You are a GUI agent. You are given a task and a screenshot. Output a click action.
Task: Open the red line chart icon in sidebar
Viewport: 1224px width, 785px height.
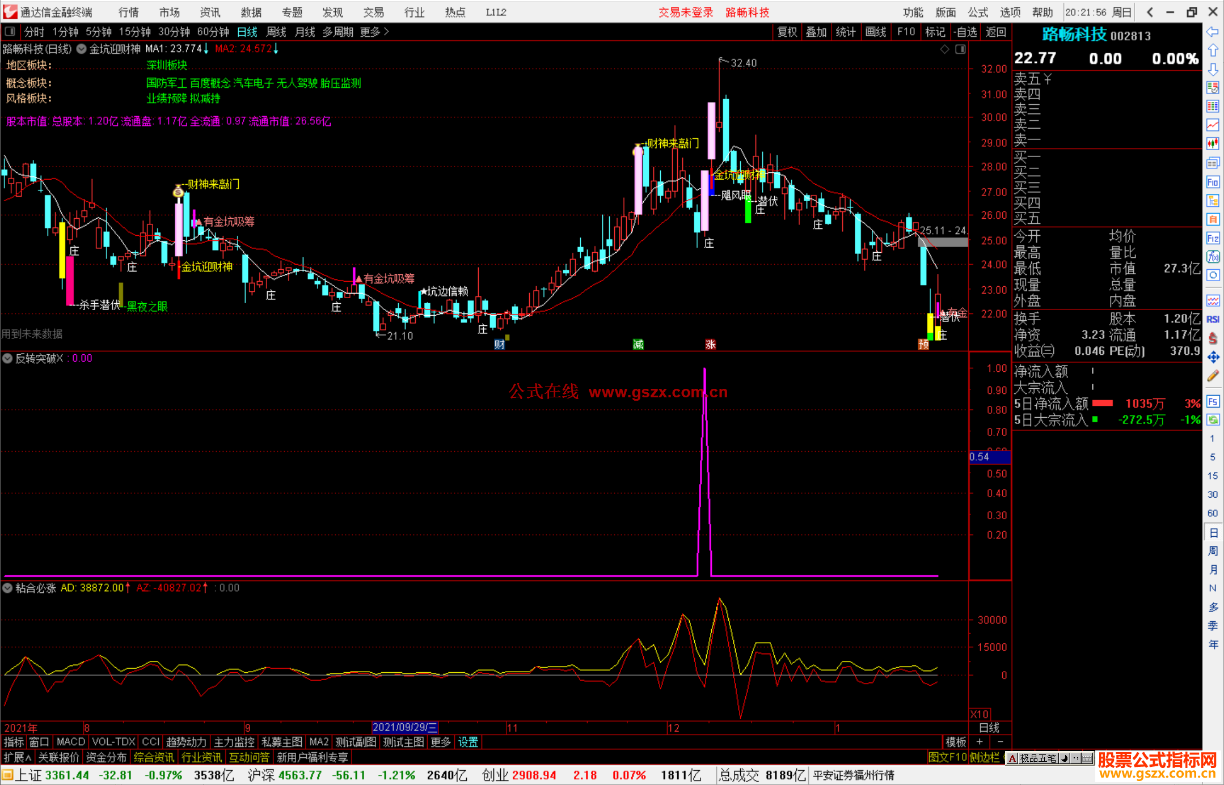tap(1213, 125)
